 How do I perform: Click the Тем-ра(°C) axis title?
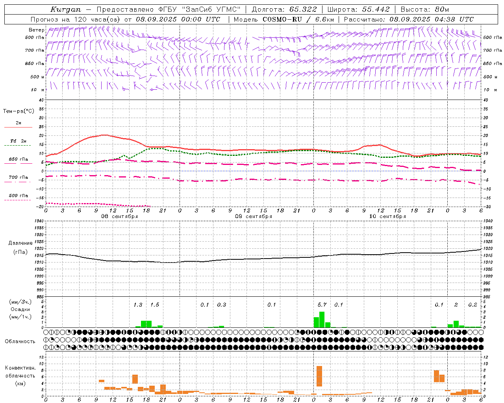point(19,111)
